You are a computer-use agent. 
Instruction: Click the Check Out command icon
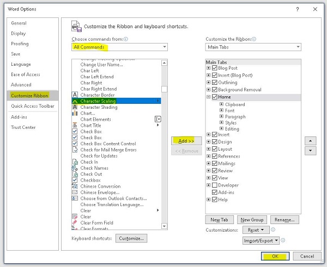(x=75, y=174)
